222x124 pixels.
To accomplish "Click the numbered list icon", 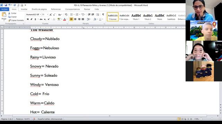I will 77,14.
